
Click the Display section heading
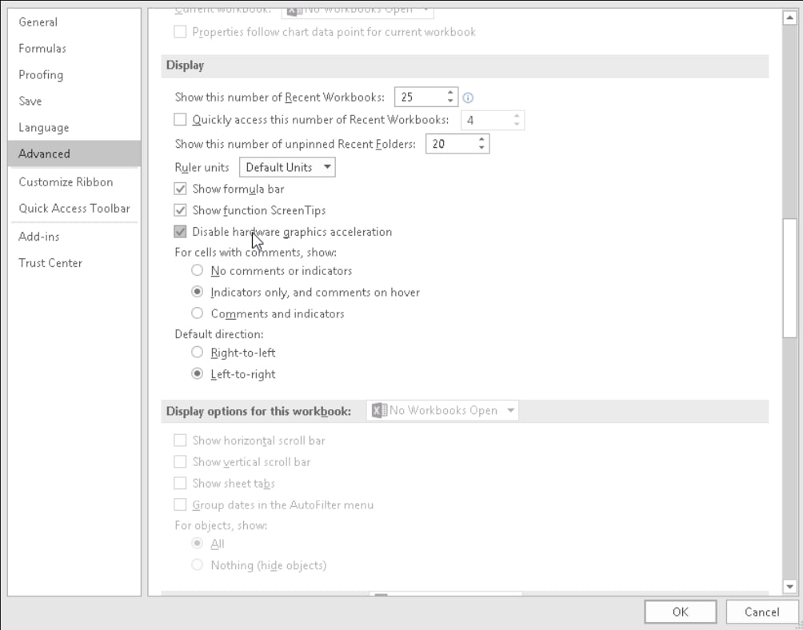(185, 66)
